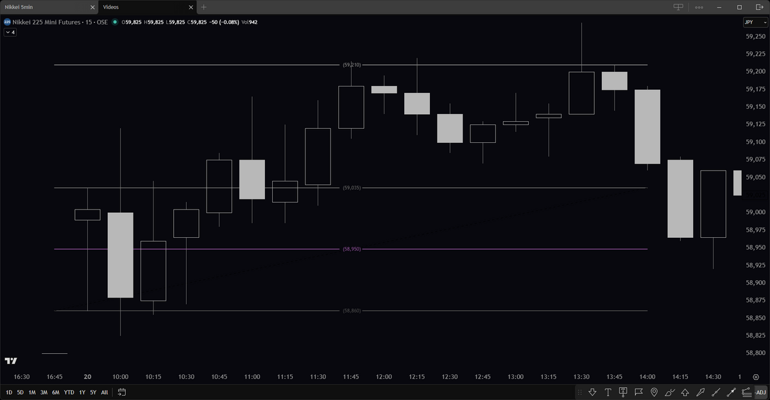Viewport: 770px width, 400px height.
Task: Set range to YTD
Action: click(x=69, y=392)
